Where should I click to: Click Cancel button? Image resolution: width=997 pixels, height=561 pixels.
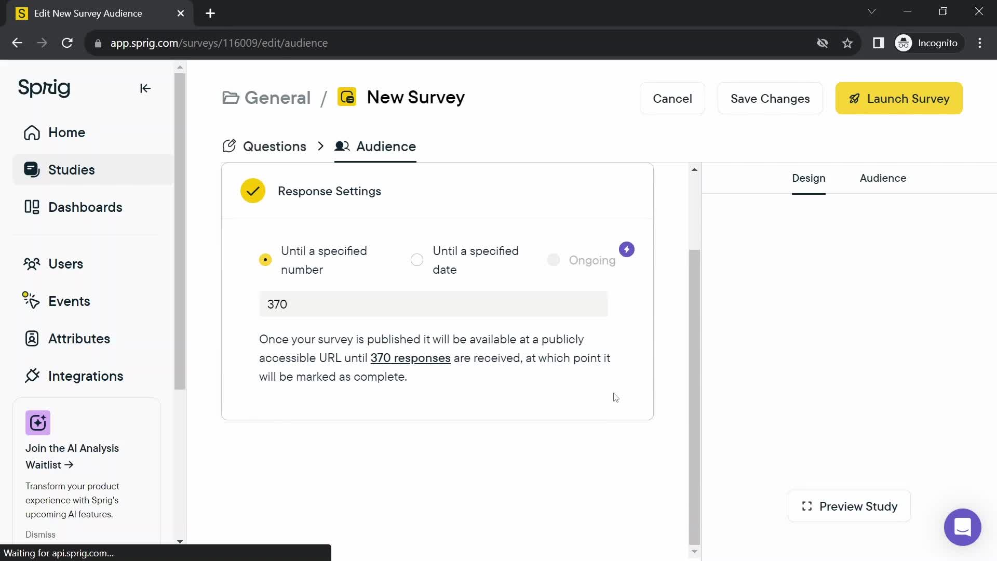click(x=673, y=99)
